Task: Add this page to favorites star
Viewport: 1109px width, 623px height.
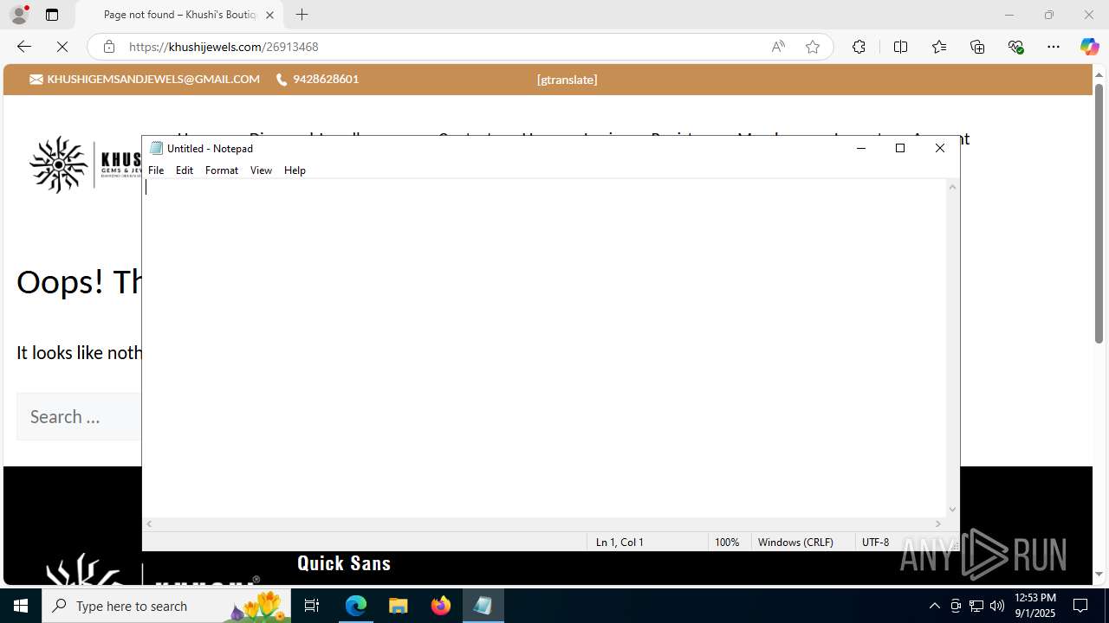Action: pos(813,47)
